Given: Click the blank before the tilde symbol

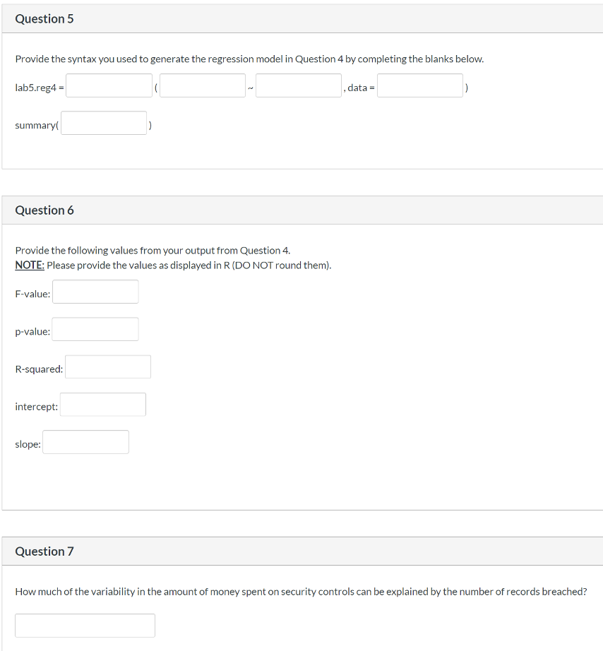Looking at the screenshot, I should pos(203,86).
